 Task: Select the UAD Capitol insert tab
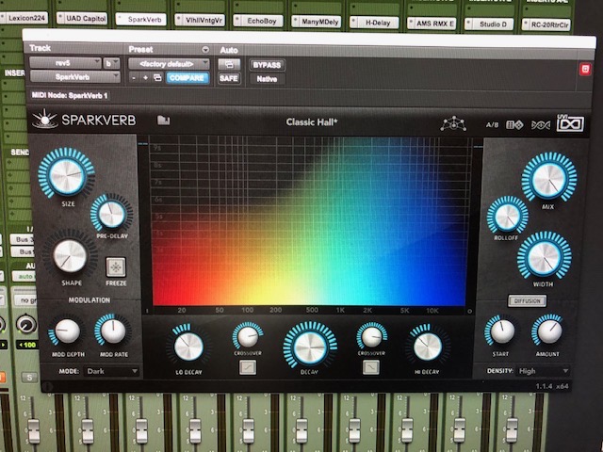tap(82, 18)
